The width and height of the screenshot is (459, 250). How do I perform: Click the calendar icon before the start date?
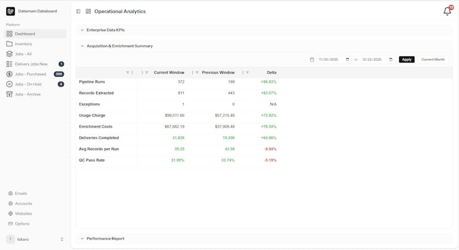tap(312, 59)
